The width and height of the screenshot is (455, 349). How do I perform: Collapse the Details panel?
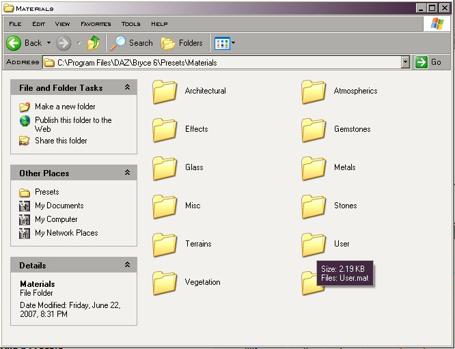click(127, 265)
